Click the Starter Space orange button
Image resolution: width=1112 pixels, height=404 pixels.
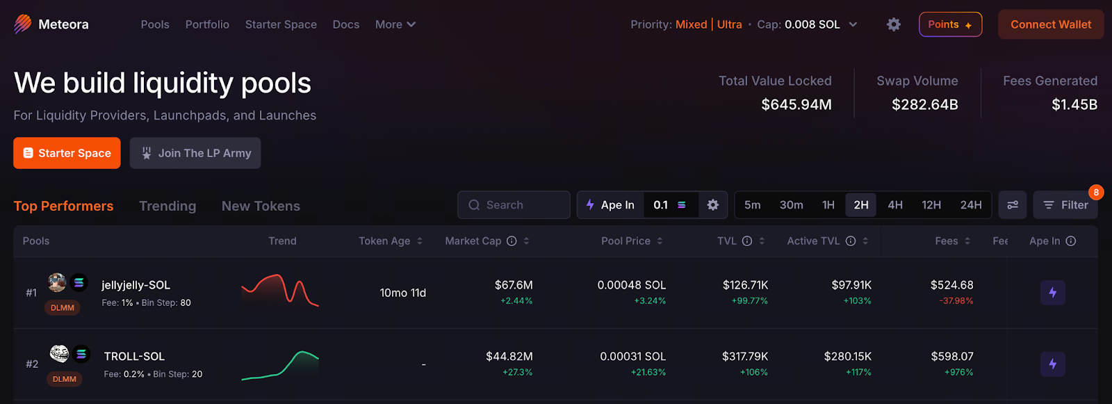(67, 153)
